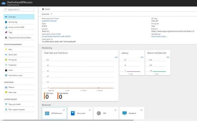Click the Search (Ctrl+/) input field
197x121 pixels.
pos(19,10)
